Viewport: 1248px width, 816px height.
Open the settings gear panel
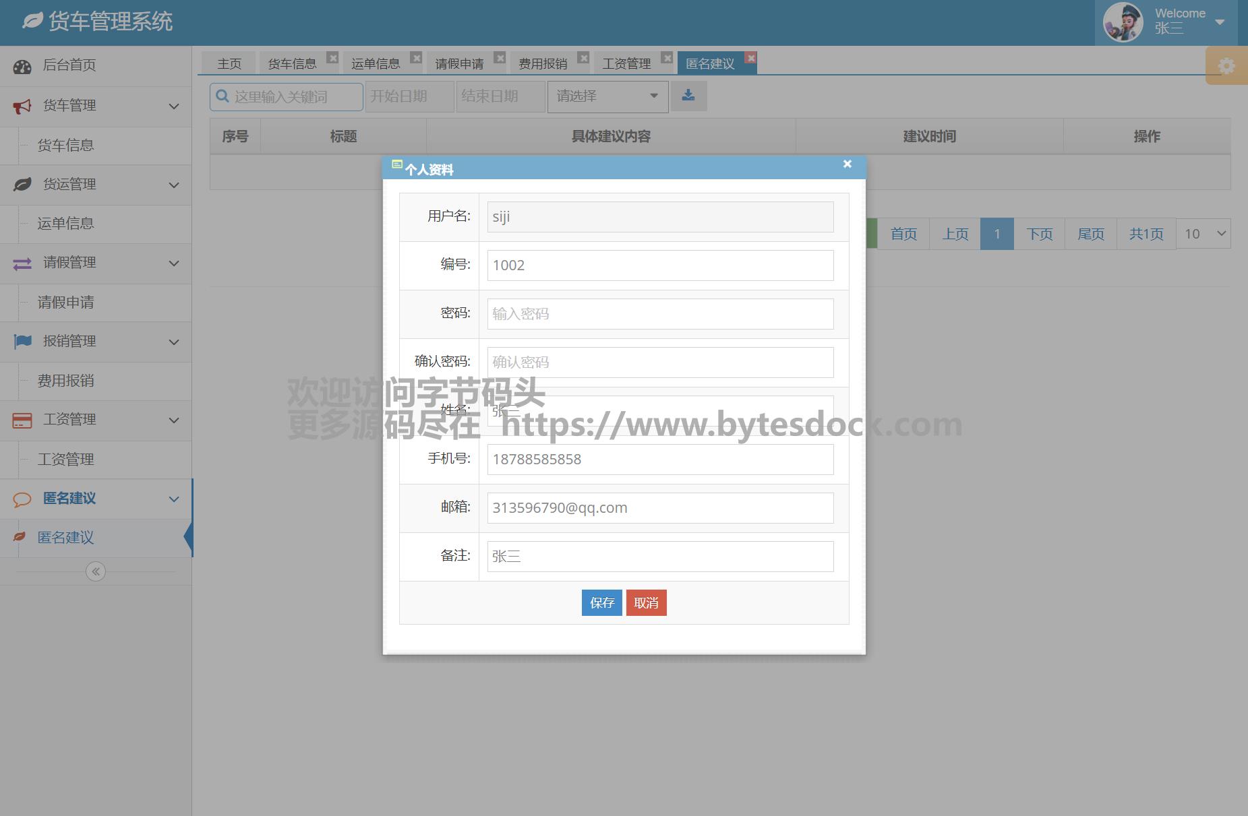click(1226, 66)
